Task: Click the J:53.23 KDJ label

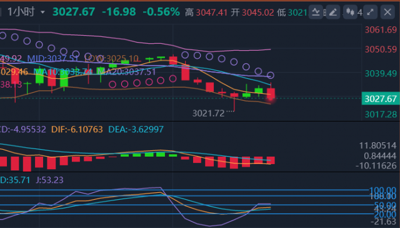Action: 49,180
